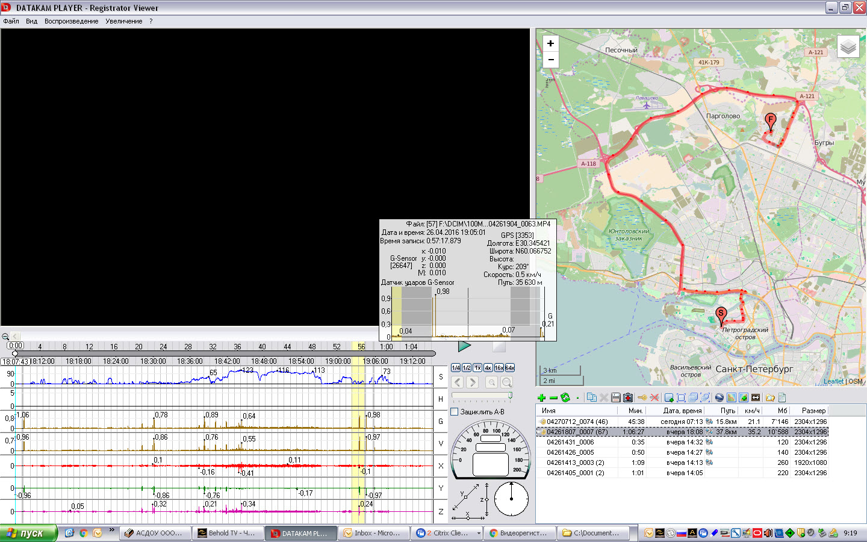Enable the Зациклить A-B checkbox
This screenshot has height=542, width=867.
click(455, 412)
